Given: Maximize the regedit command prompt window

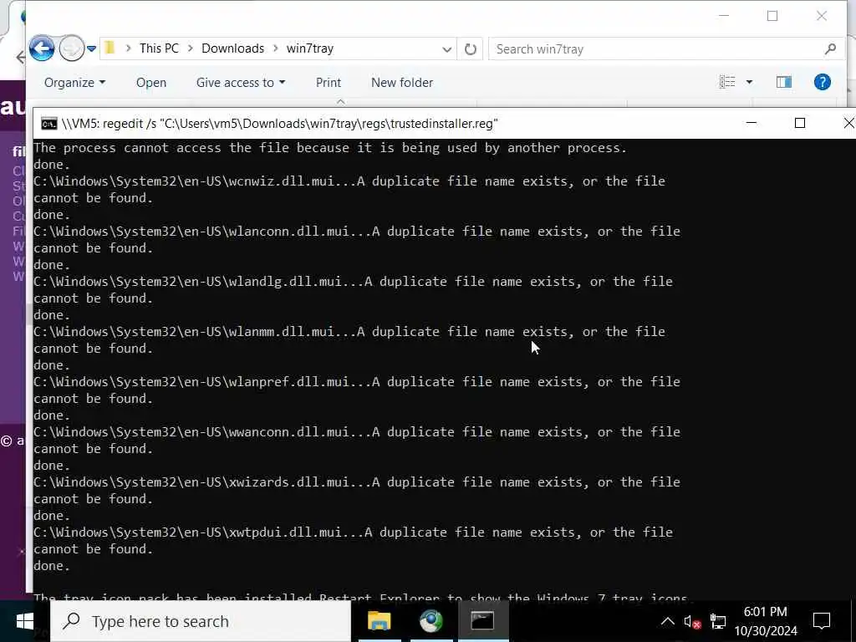Looking at the screenshot, I should tap(800, 123).
